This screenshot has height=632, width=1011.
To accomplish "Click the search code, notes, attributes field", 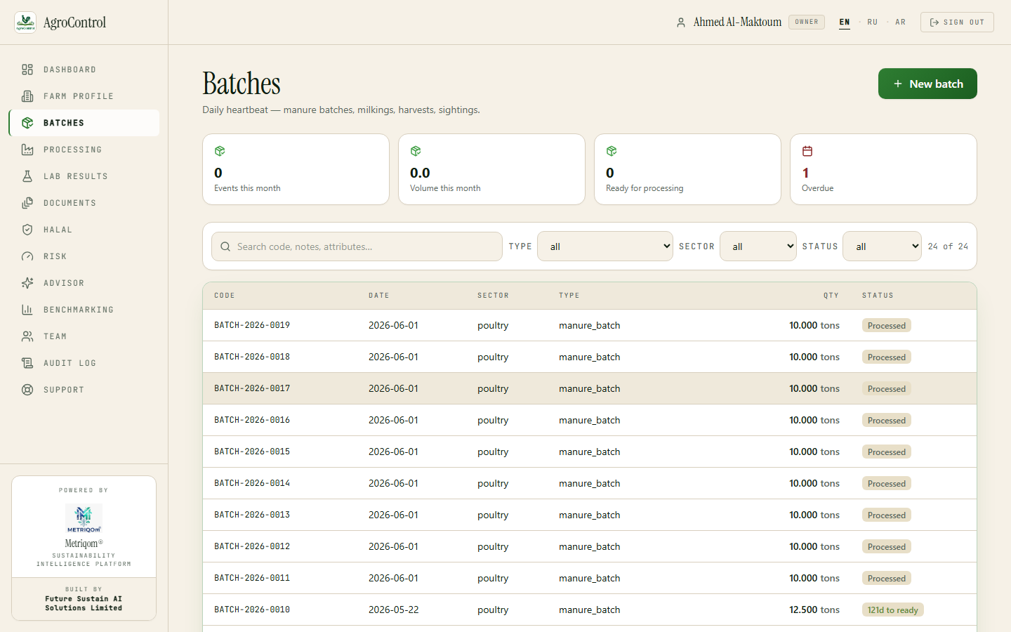I will pos(357,246).
